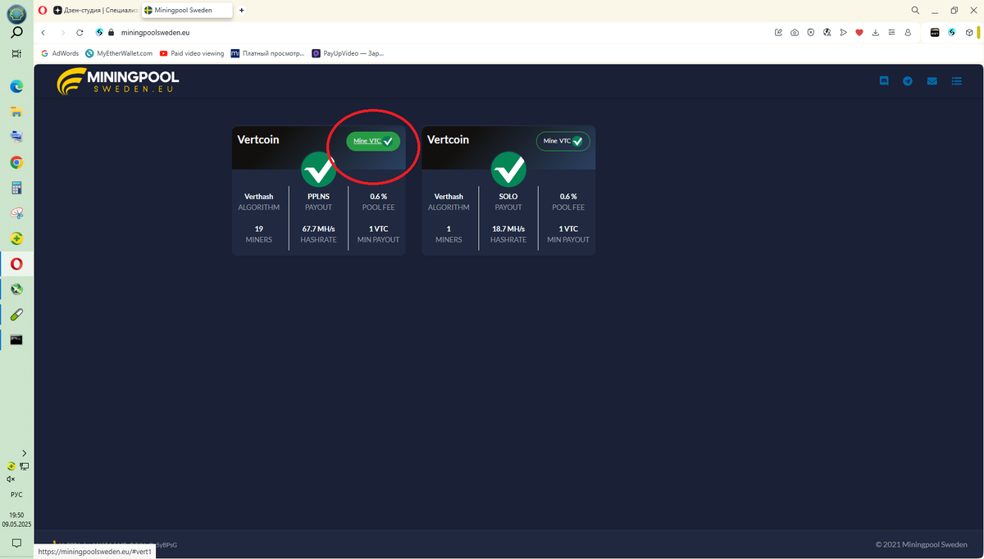Open the extensions cube icon
Screen dimensions: 984x559
(x=969, y=33)
